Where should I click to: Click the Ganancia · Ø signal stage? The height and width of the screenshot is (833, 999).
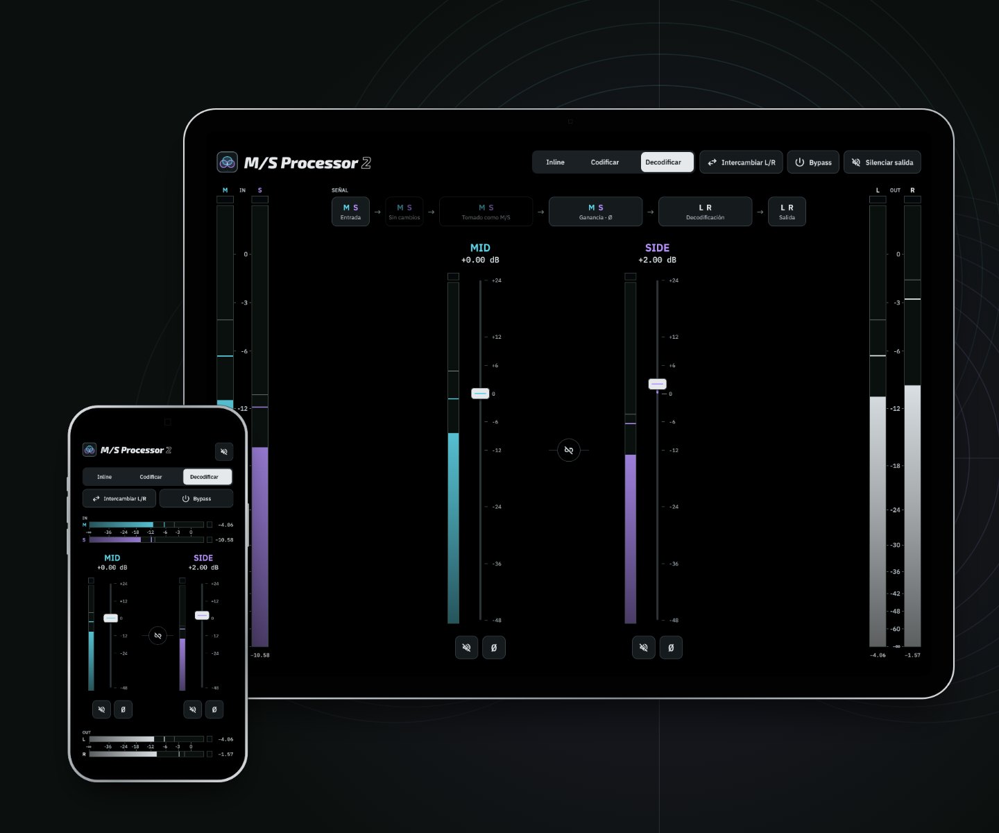click(596, 211)
